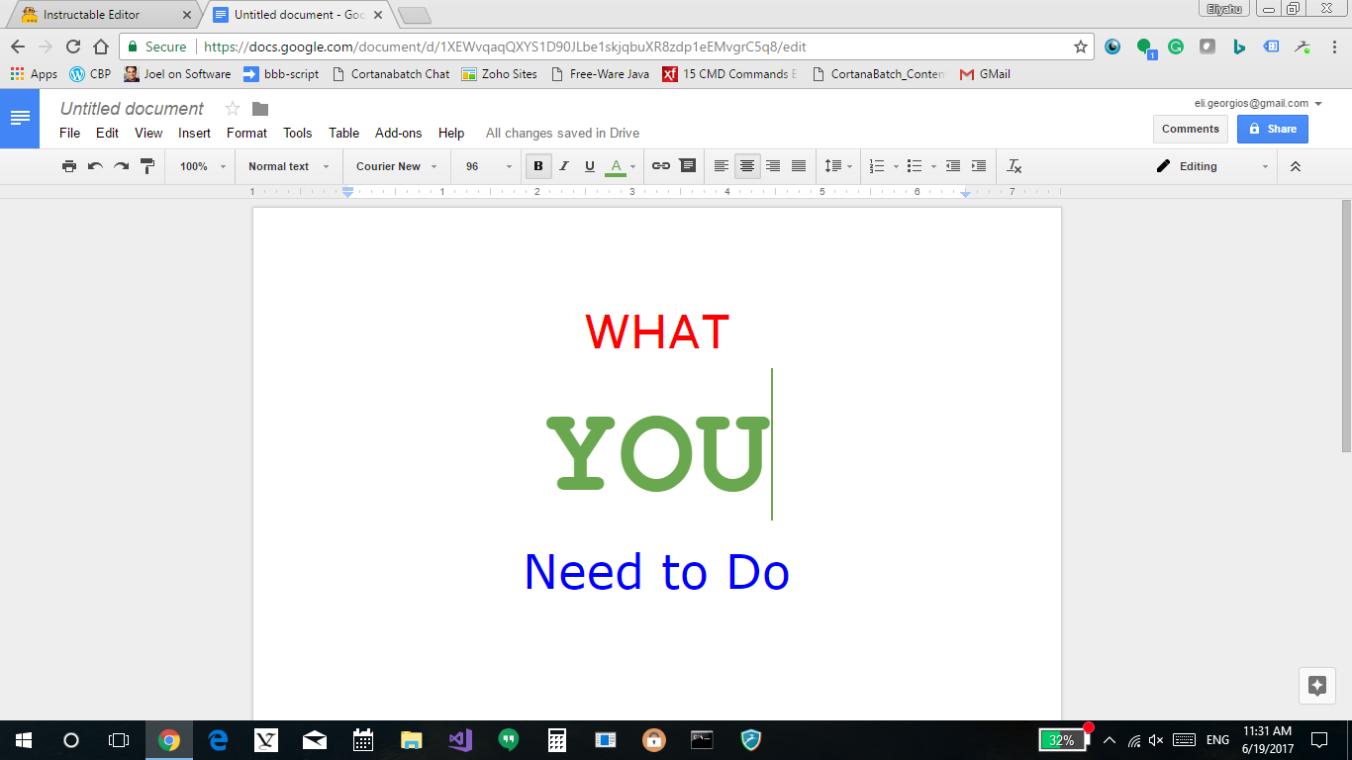Print the document with the printer icon

click(x=69, y=166)
